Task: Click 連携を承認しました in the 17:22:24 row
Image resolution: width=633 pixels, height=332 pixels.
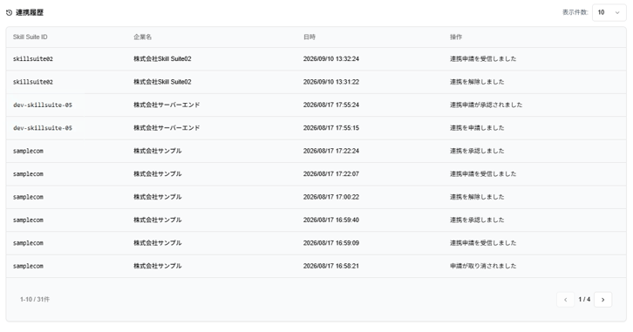Action: pos(477,151)
